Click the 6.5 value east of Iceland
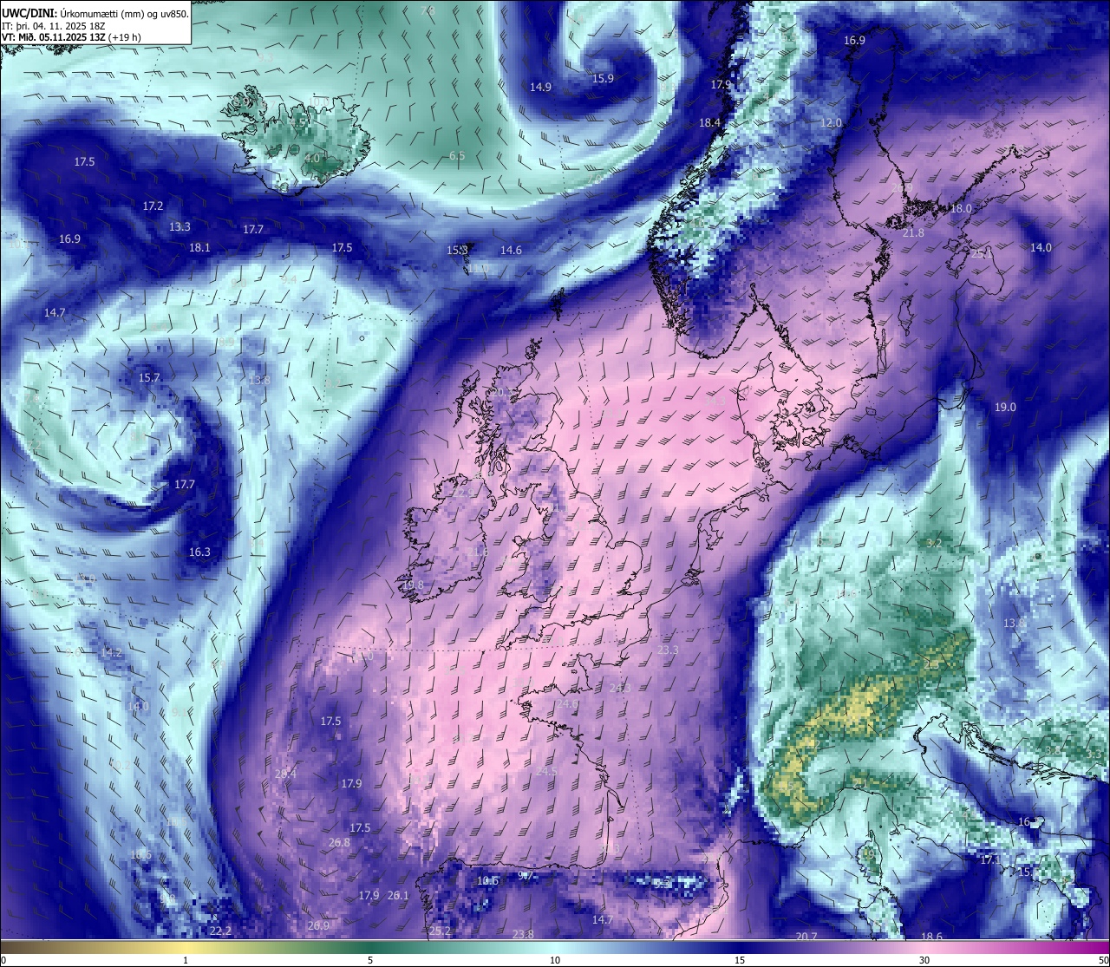 (x=457, y=156)
